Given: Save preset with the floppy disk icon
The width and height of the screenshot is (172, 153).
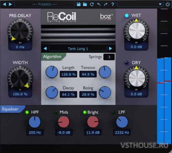Looking at the screenshot, I should 79,4.
